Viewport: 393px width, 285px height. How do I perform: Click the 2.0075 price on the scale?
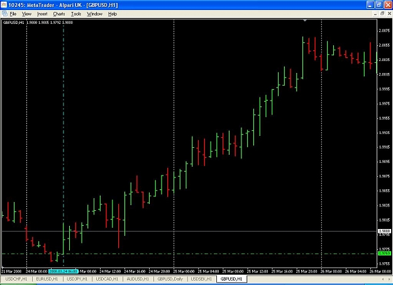(x=384, y=31)
